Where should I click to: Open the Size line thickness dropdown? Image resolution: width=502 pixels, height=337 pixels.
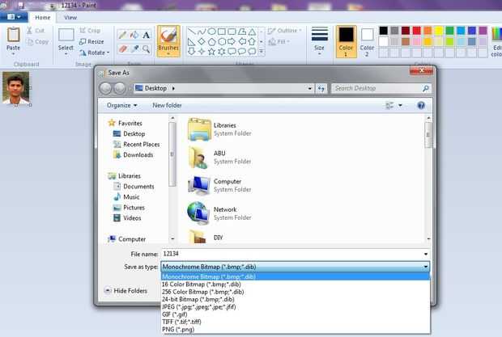[319, 41]
